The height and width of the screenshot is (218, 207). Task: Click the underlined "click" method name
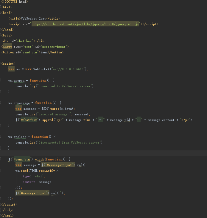click(x=40, y=159)
